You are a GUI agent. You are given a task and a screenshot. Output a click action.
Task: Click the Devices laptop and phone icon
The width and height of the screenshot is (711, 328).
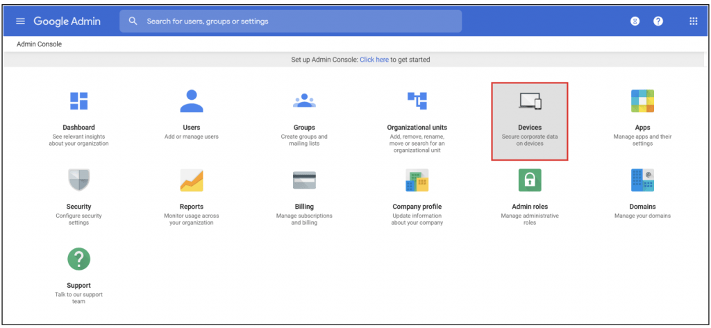(530, 101)
